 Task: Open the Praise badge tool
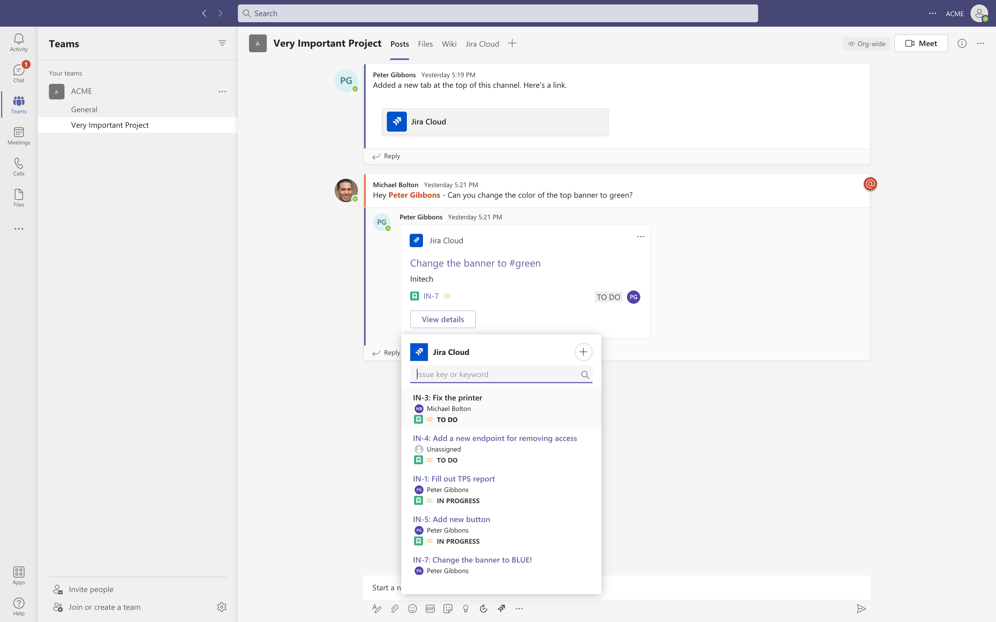pos(465,608)
